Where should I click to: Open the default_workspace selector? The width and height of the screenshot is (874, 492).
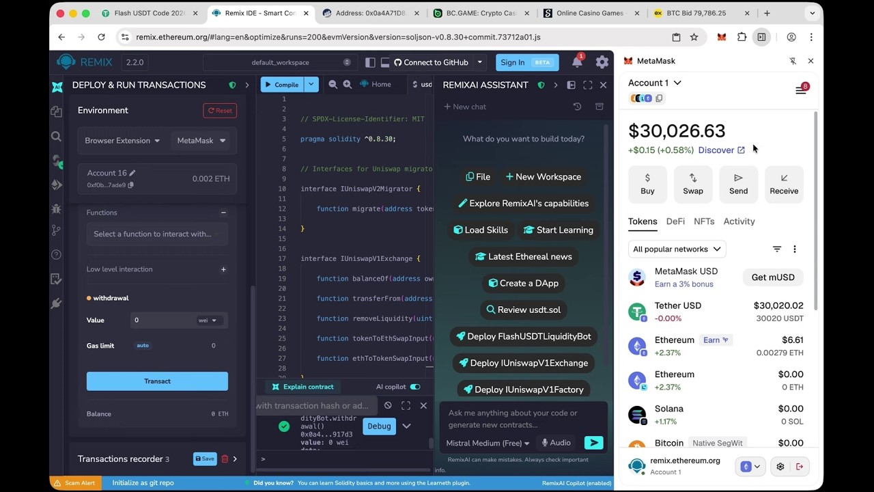coord(280,62)
